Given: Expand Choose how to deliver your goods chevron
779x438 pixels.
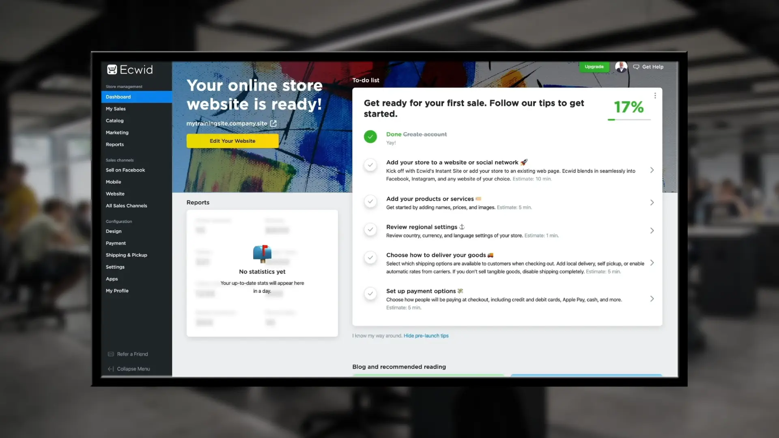Looking at the screenshot, I should click(652, 263).
